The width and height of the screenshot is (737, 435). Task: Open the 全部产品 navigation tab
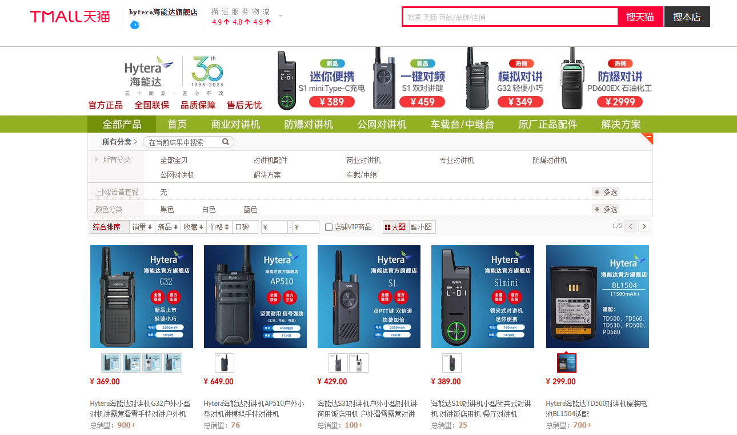(122, 124)
